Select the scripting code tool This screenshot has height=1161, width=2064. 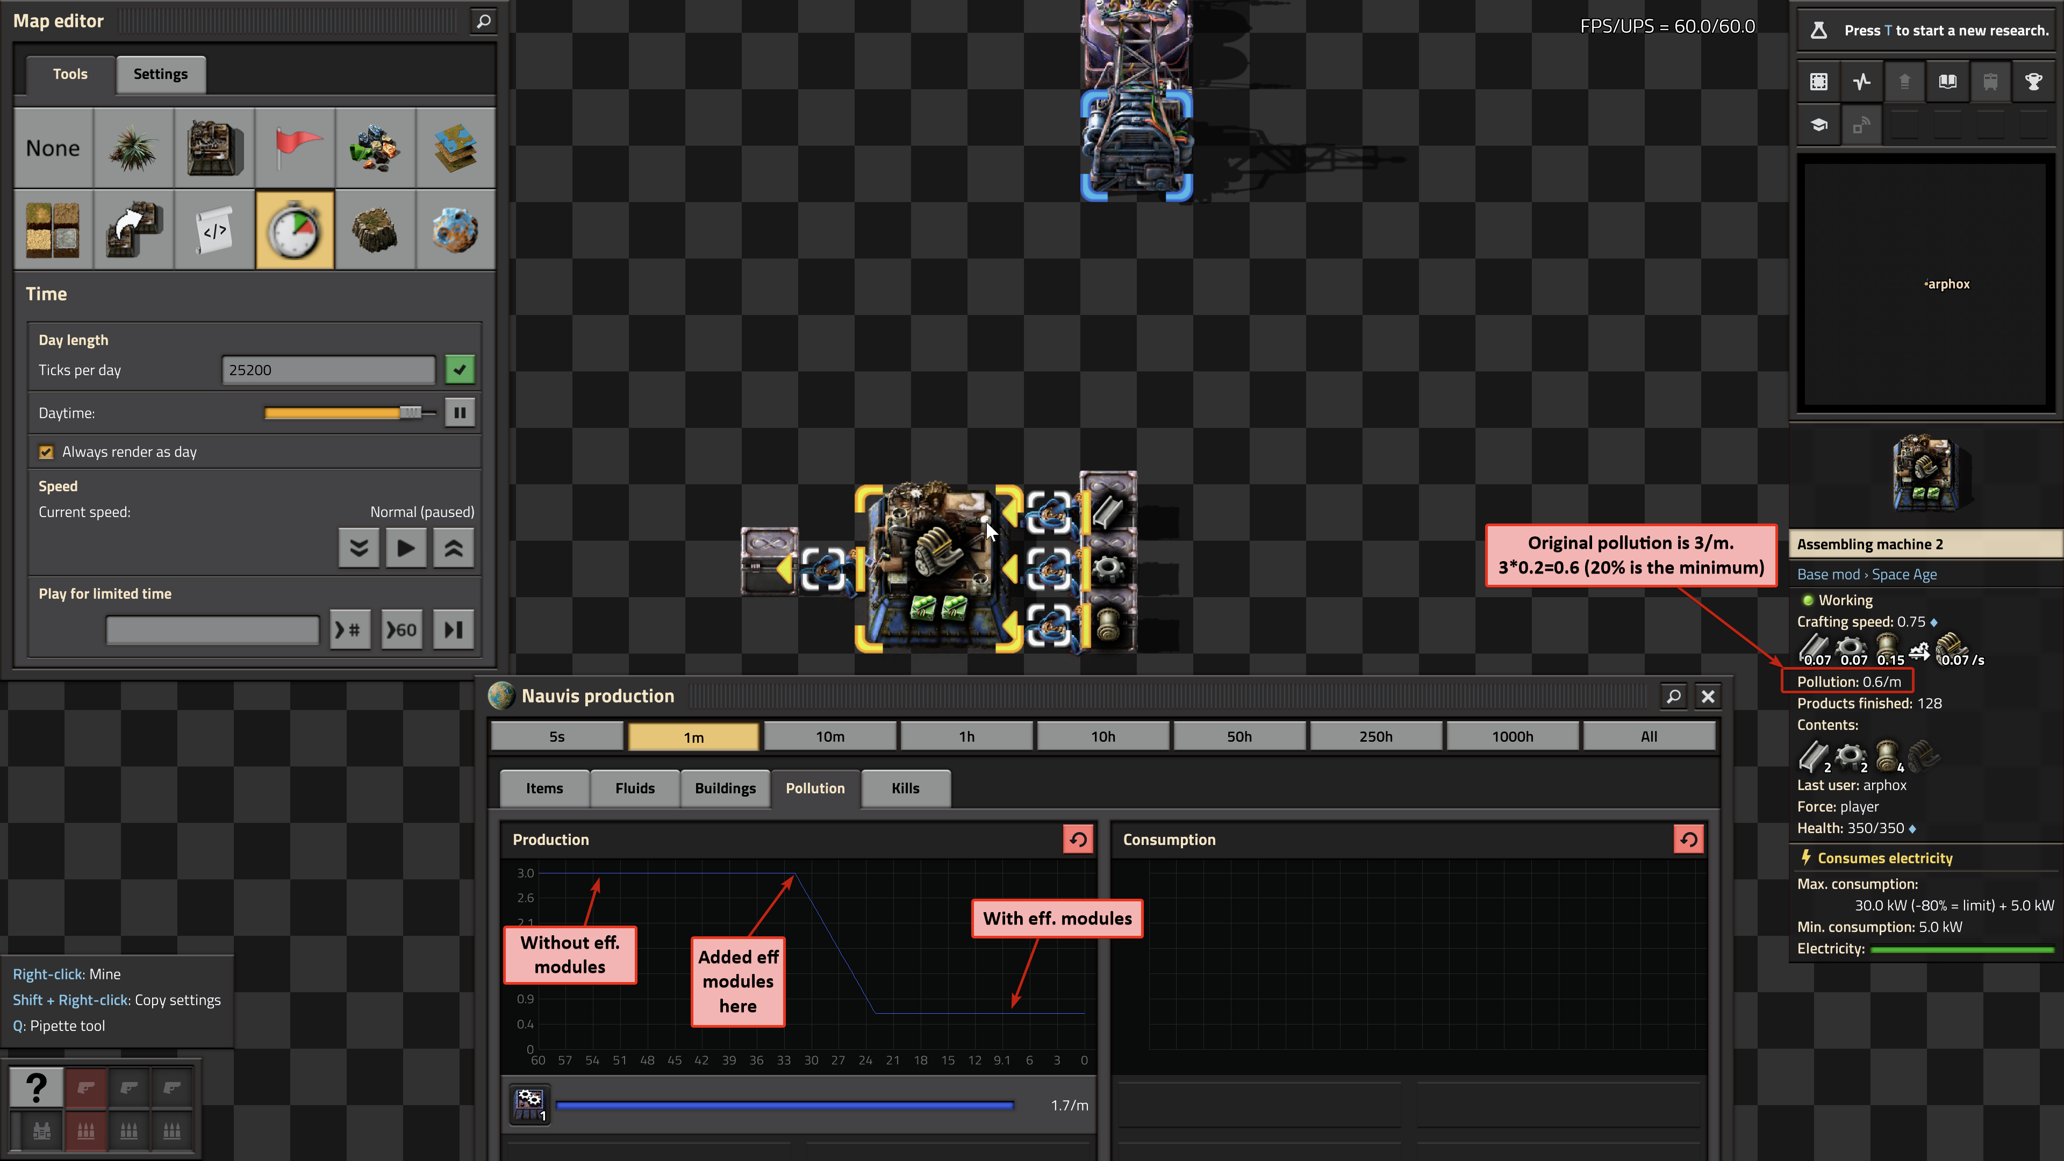point(214,230)
